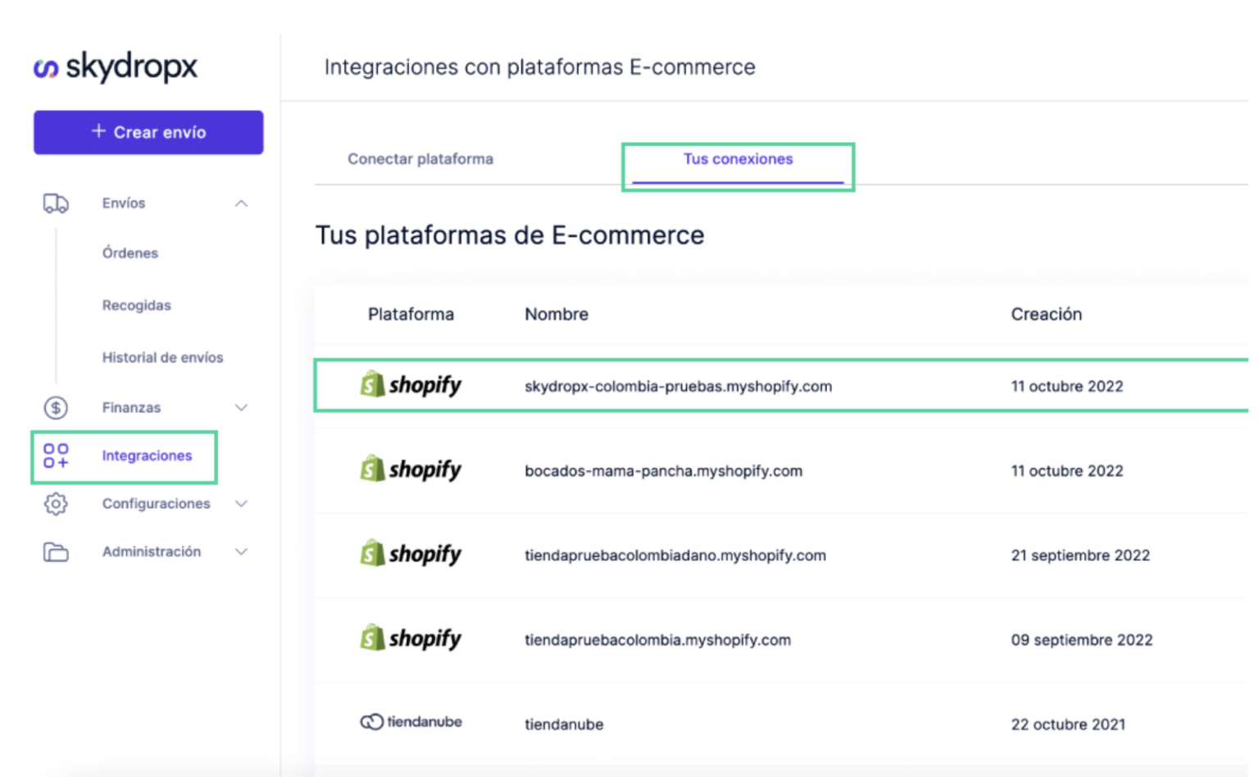Click the Skydropx logo
Viewport: 1259px width, 777px height.
point(115,66)
